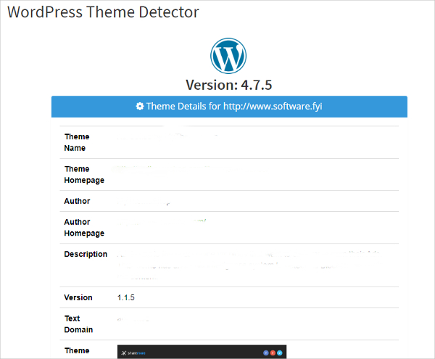Open the theme screenshot thumbnail

tap(202, 352)
